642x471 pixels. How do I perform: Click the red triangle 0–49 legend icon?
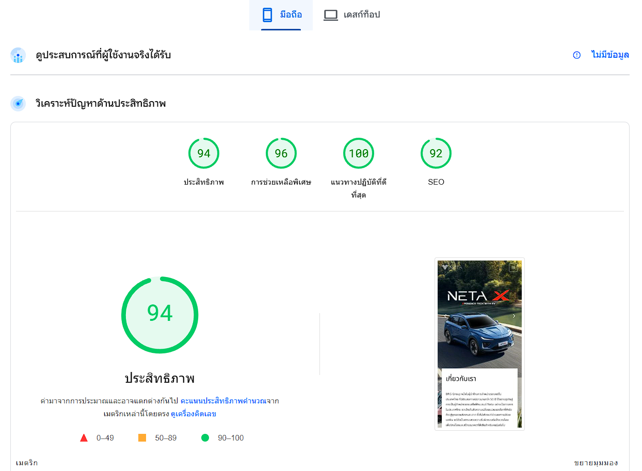(x=84, y=438)
